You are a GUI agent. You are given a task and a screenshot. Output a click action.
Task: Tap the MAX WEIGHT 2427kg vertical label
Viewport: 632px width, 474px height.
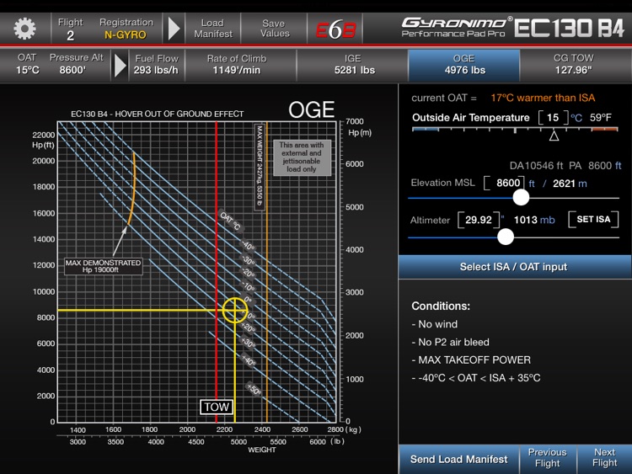[260, 167]
